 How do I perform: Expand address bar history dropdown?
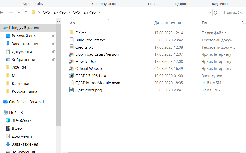[210, 13]
